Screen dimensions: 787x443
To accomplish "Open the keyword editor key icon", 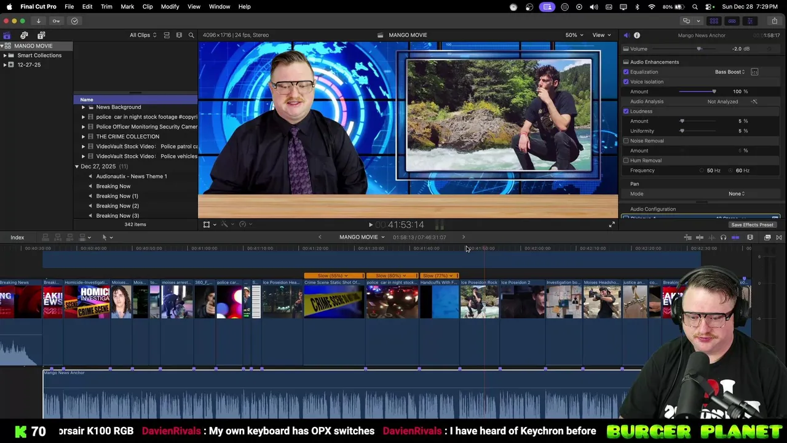I will pos(56,21).
